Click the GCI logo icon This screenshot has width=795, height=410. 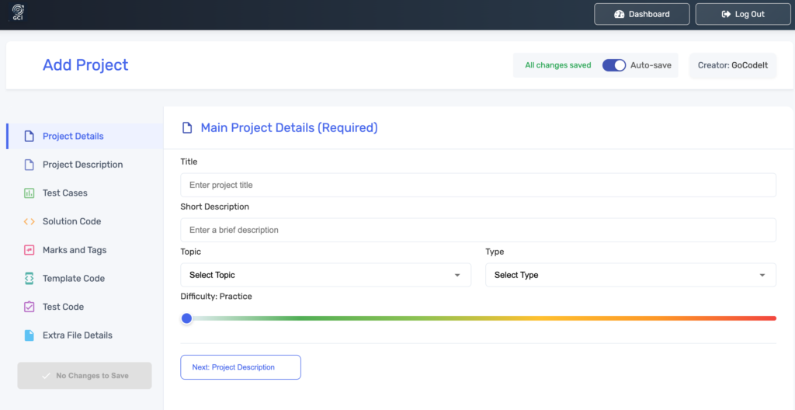(x=18, y=13)
